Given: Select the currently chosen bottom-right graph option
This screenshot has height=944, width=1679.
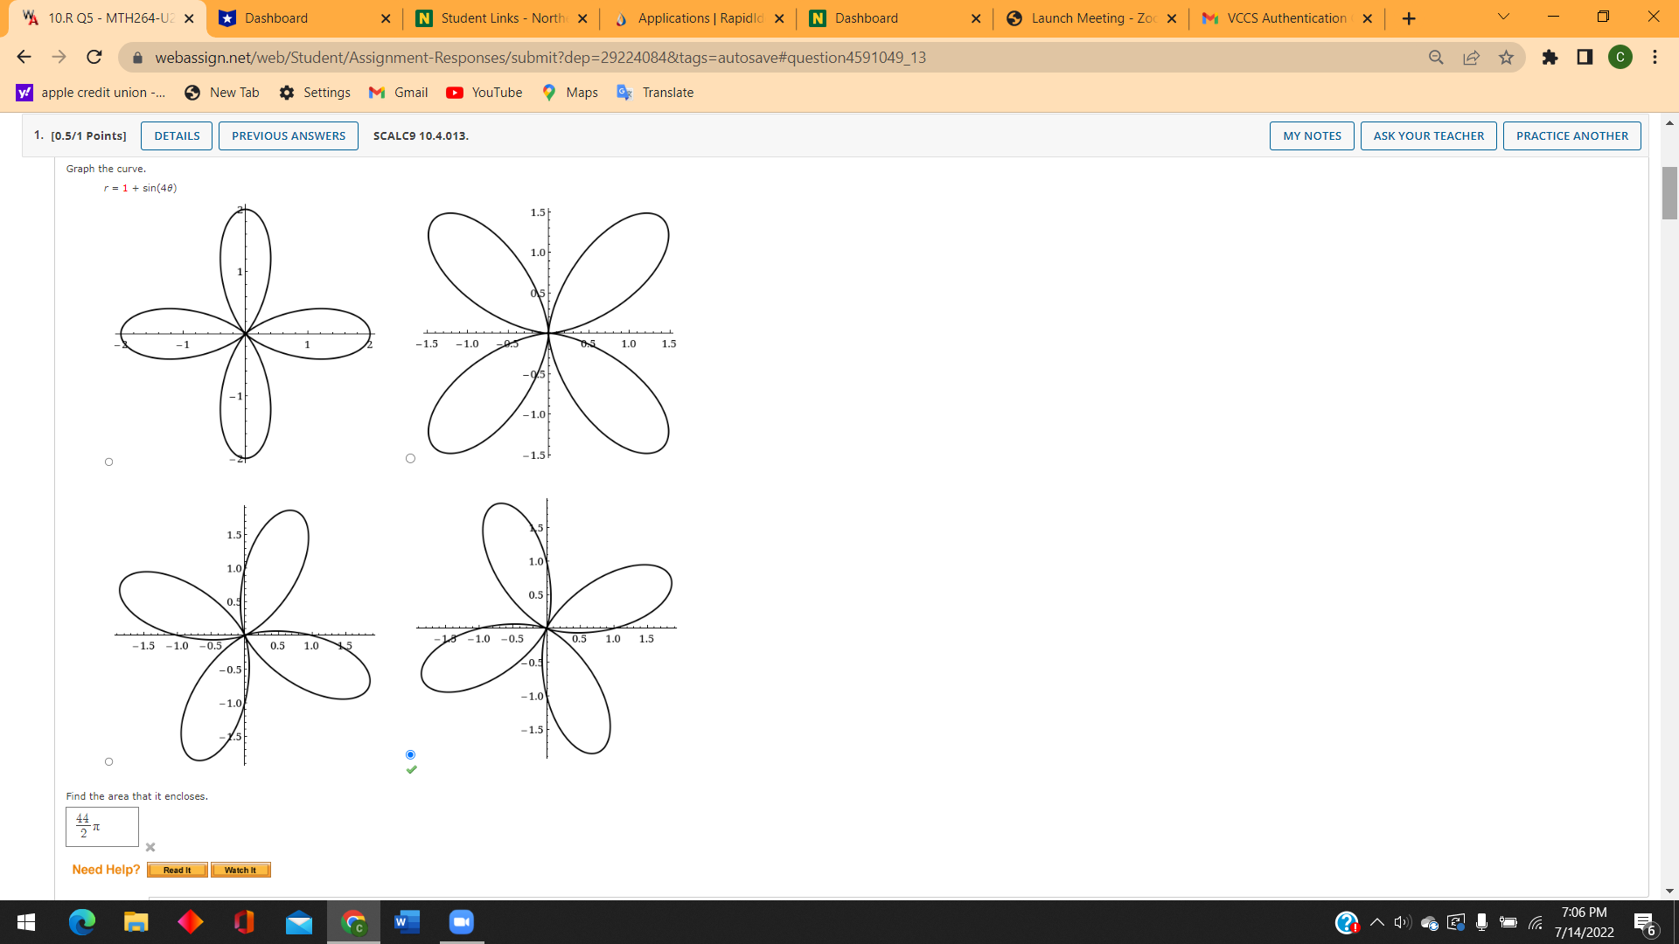Looking at the screenshot, I should (x=409, y=753).
